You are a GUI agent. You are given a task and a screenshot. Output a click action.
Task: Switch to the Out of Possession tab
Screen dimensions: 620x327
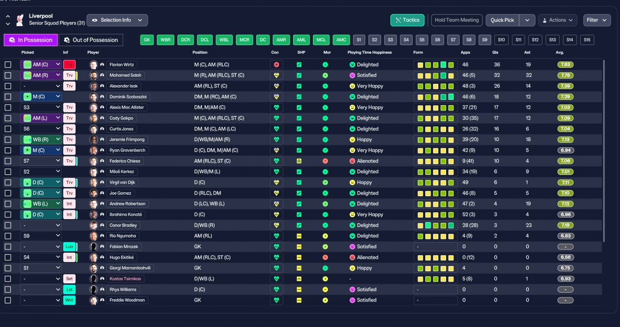point(91,40)
